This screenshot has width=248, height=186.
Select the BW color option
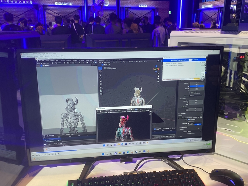(191, 125)
